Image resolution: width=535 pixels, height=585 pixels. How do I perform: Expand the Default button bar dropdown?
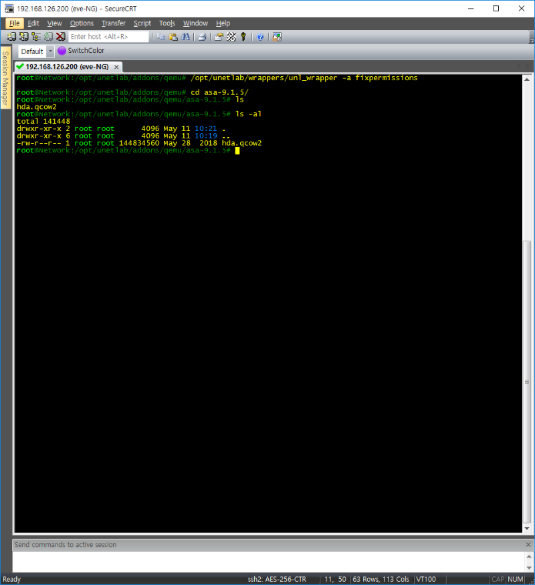(50, 51)
